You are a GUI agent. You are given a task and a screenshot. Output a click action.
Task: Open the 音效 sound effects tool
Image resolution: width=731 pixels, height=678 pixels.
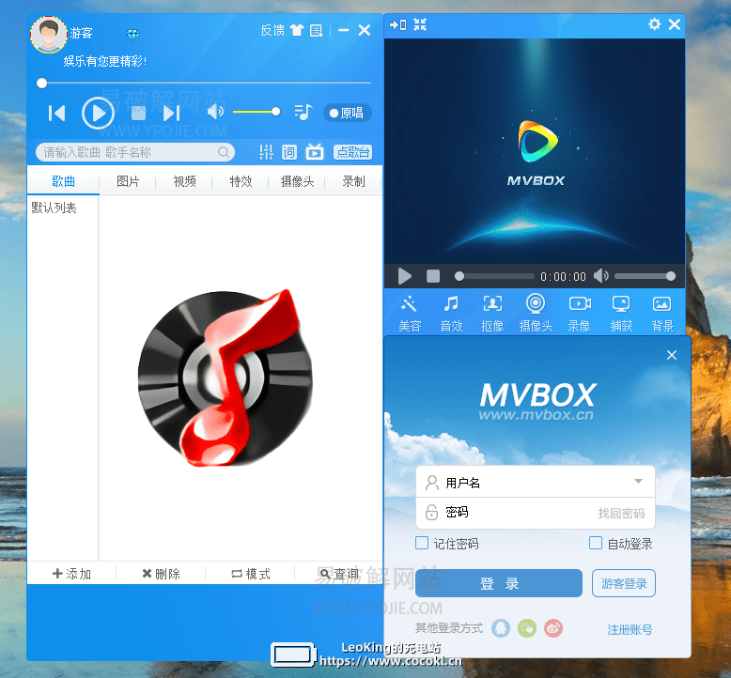click(x=451, y=313)
